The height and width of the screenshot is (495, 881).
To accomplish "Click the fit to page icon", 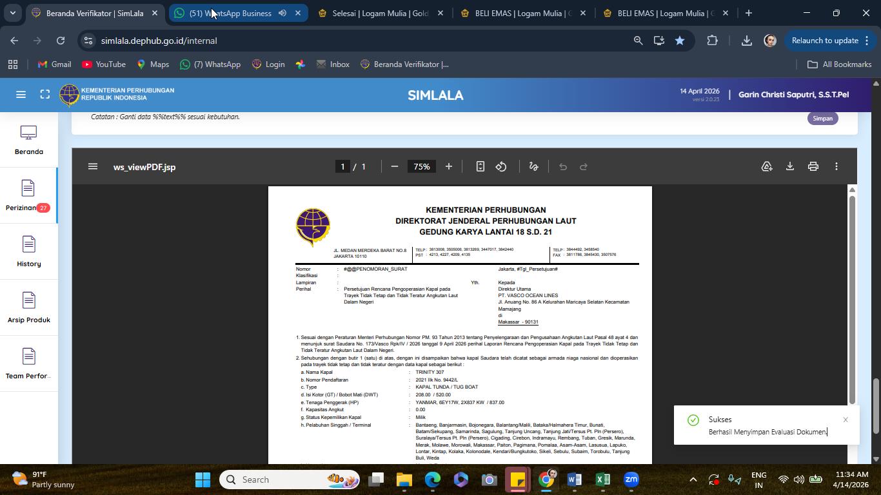I will [x=480, y=166].
